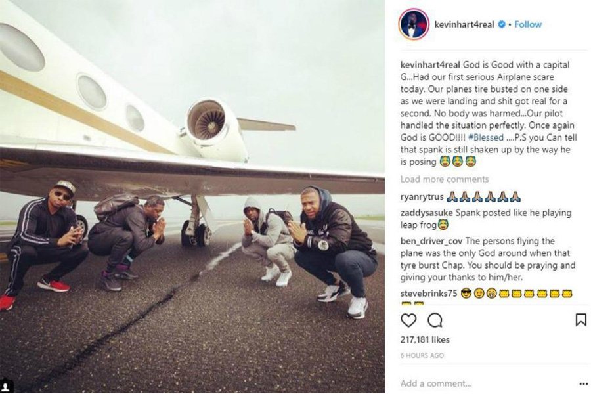Open the #Blessed hashtag

(x=486, y=138)
